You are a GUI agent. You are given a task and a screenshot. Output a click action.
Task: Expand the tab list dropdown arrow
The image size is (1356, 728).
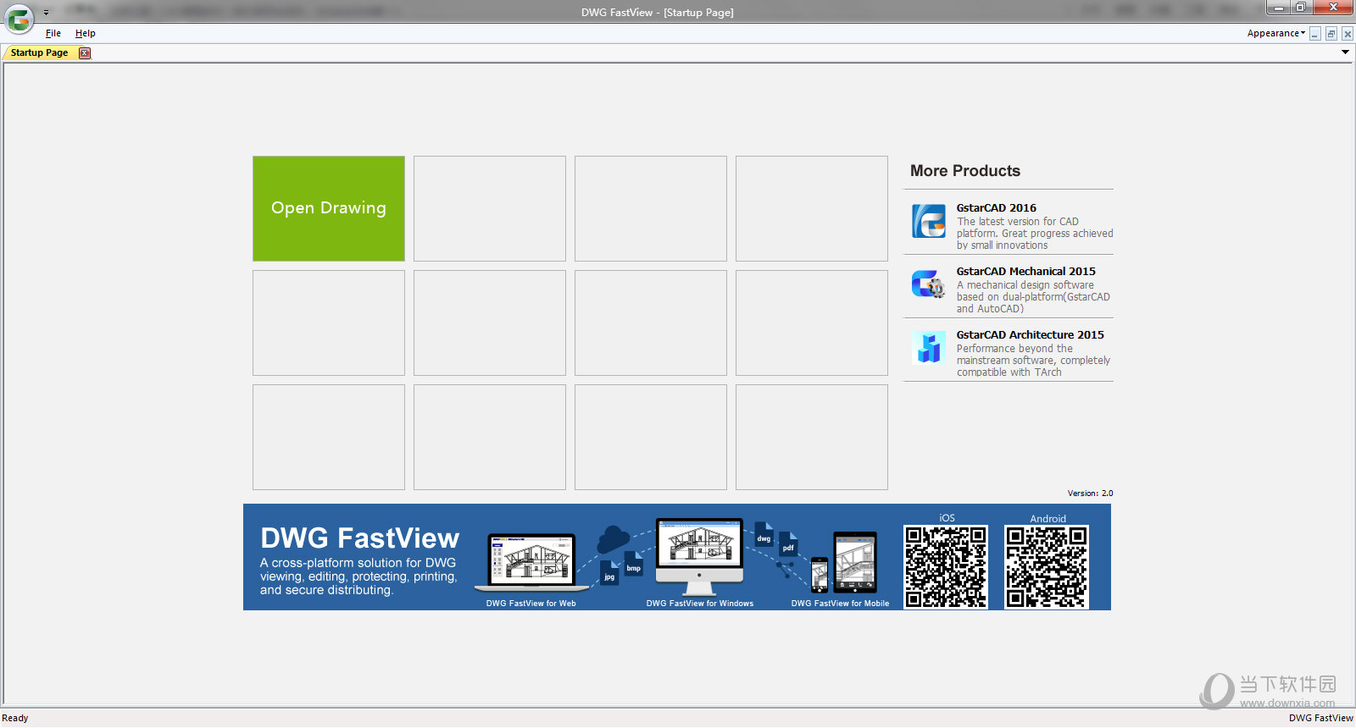click(1345, 52)
